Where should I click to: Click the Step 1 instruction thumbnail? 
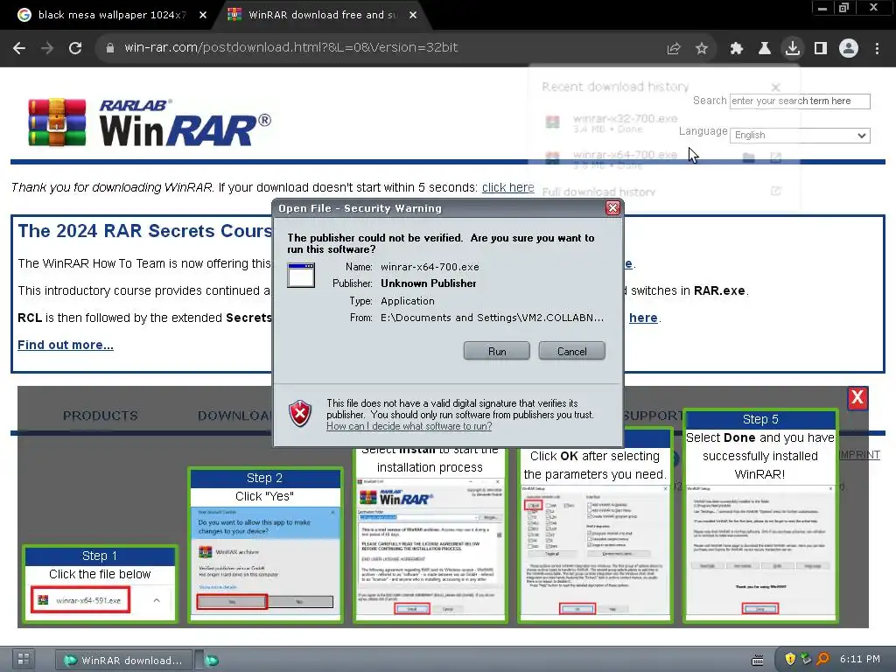pyautogui.click(x=100, y=584)
